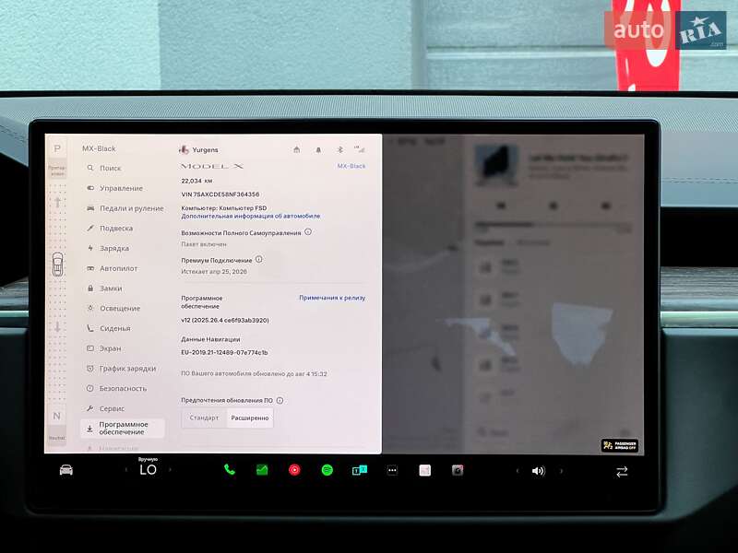The width and height of the screenshot is (738, 553).
Task: Select the Стандарт update preference
Action: pos(204,418)
